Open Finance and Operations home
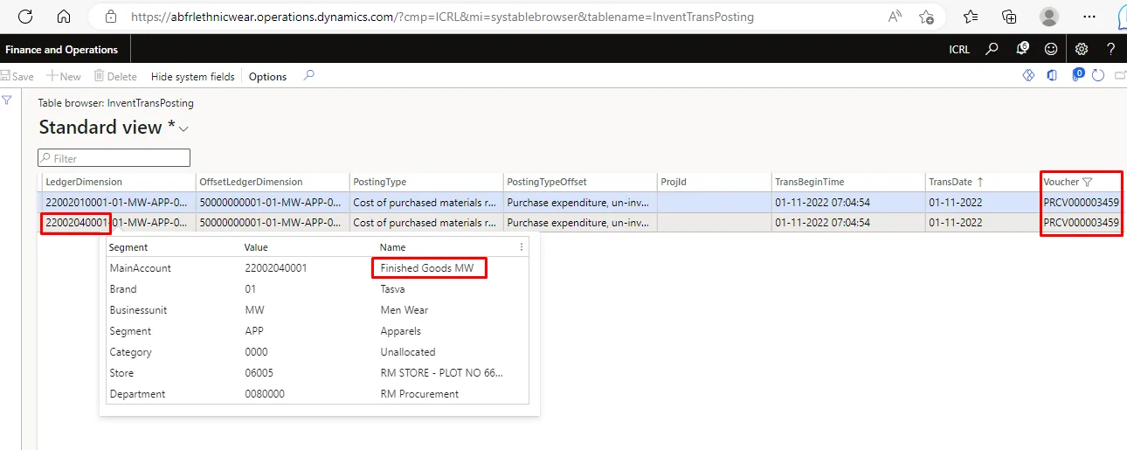Image resolution: width=1127 pixels, height=450 pixels. click(61, 50)
